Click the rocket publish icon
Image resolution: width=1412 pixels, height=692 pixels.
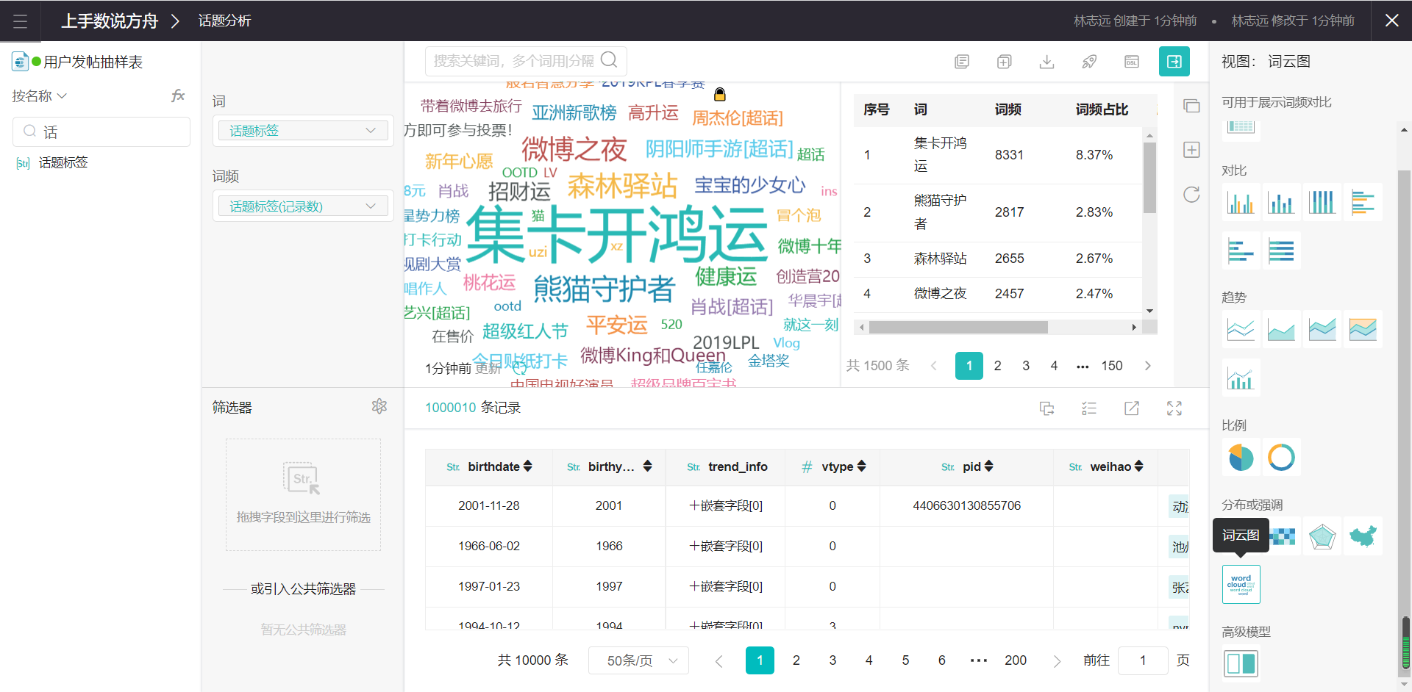(1090, 62)
